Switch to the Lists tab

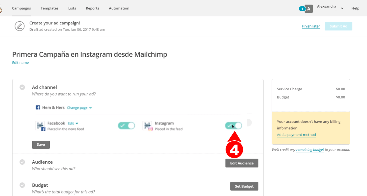[x=72, y=8]
